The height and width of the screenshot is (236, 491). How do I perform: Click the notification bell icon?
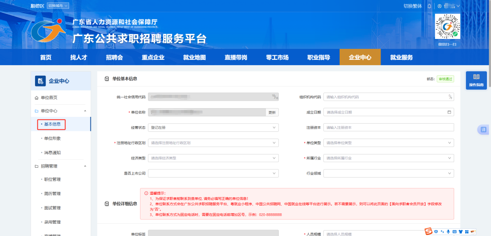429,6
